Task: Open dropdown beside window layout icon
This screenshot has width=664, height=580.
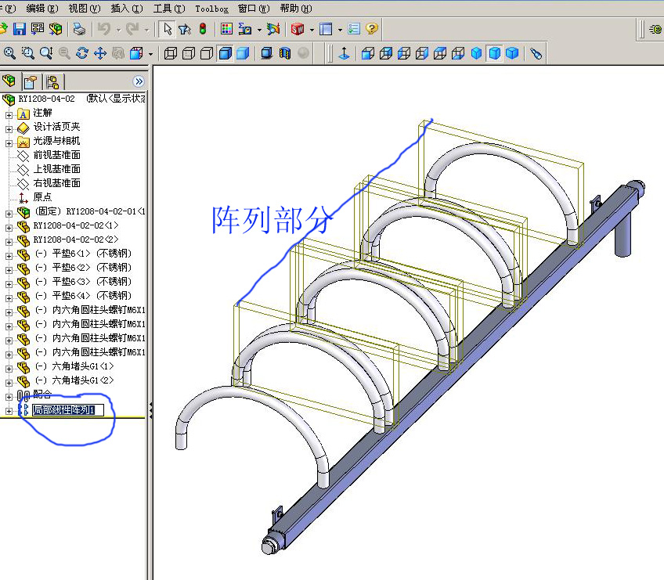Action: 340,30
